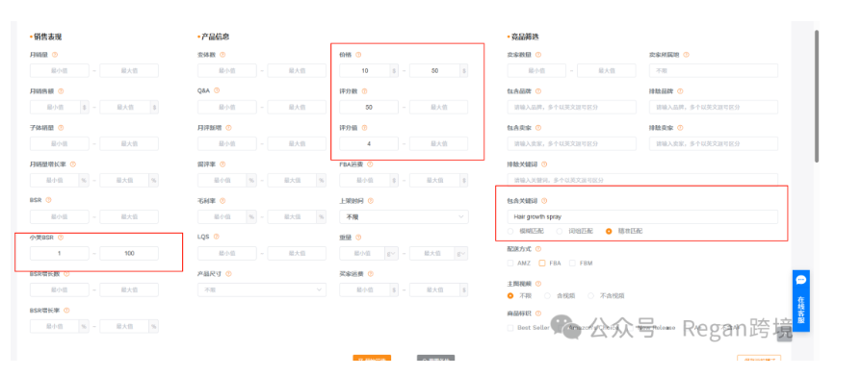Click the help icon next to Q&A
This screenshot has width=862, height=377.
[217, 90]
